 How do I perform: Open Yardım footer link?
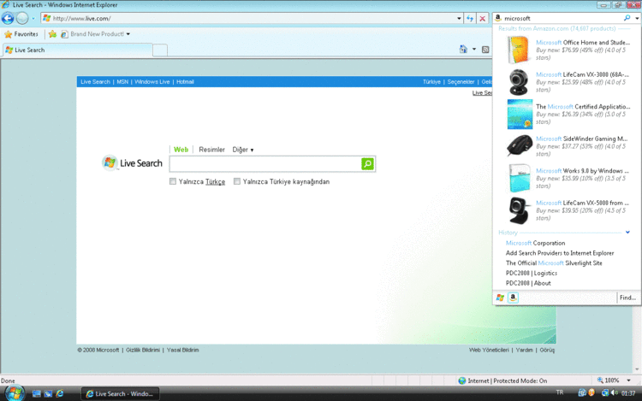click(524, 350)
